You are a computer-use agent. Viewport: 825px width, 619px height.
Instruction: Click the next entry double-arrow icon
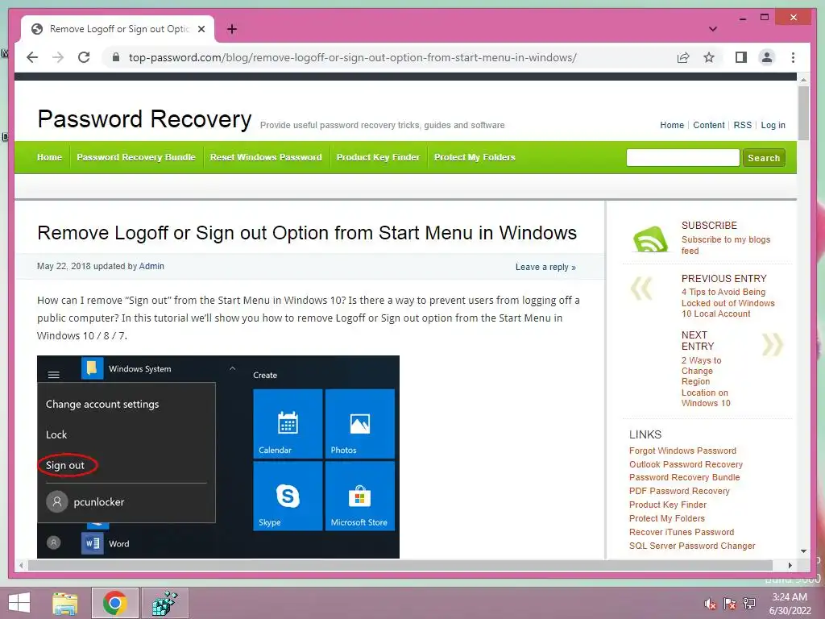coord(773,345)
